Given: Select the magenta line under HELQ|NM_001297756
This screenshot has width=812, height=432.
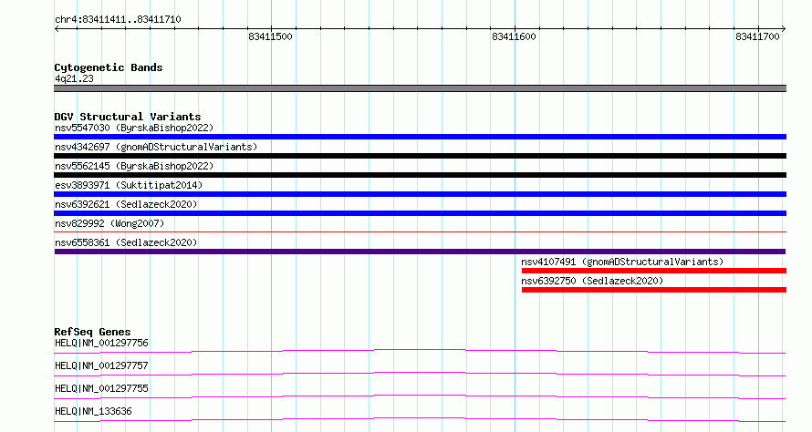Looking at the screenshot, I should [x=420, y=351].
